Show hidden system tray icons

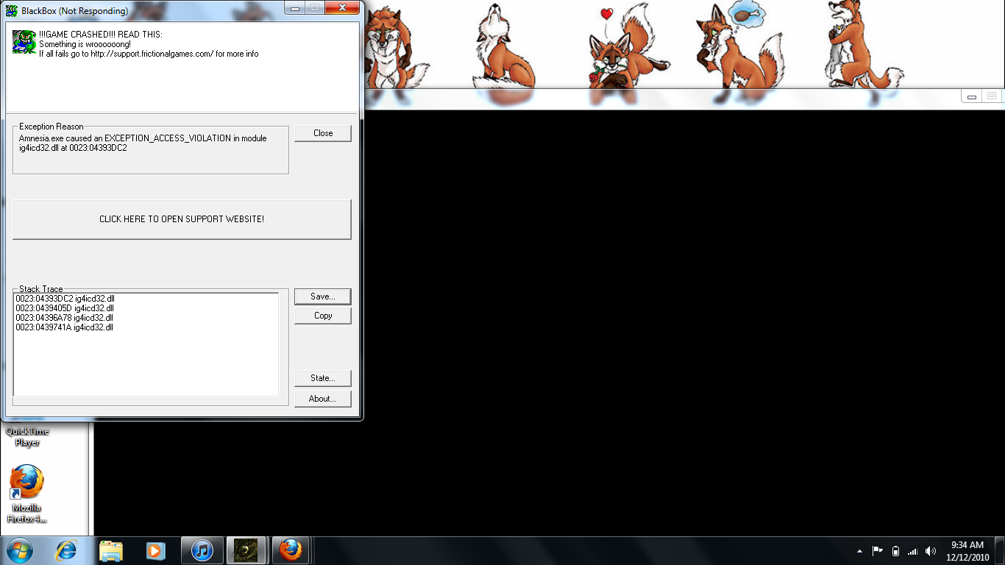[859, 551]
